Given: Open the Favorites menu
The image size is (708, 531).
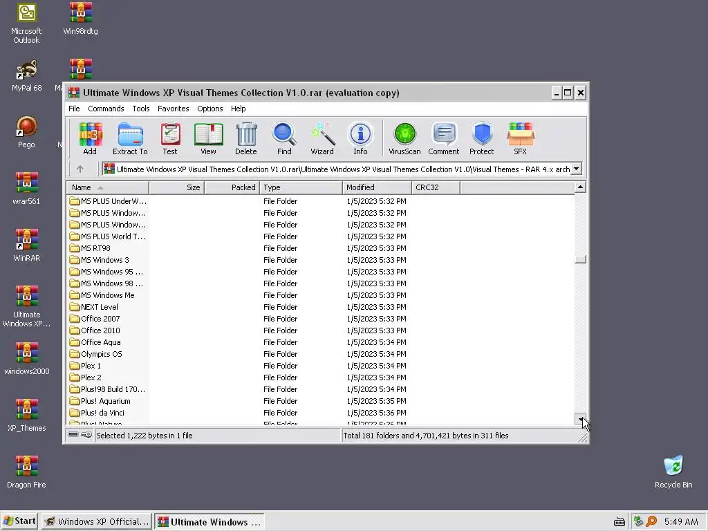Looking at the screenshot, I should (173, 109).
